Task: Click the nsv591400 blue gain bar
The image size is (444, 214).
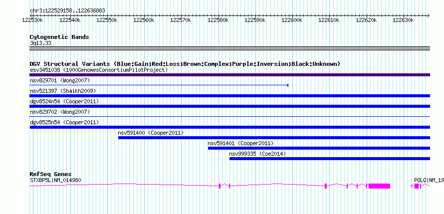Action: 274,138
